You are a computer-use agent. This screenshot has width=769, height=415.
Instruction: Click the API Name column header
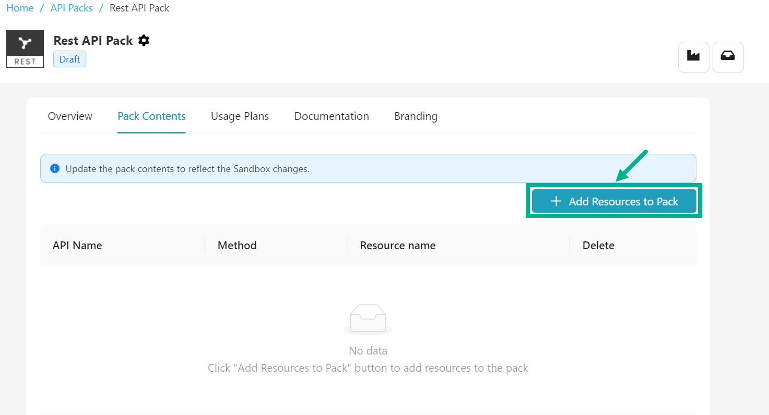[77, 246]
